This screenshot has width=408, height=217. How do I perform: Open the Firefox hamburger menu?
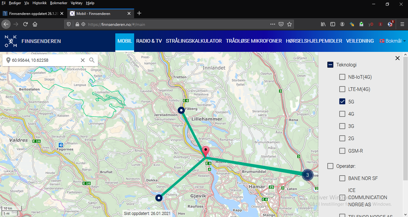[x=402, y=24]
